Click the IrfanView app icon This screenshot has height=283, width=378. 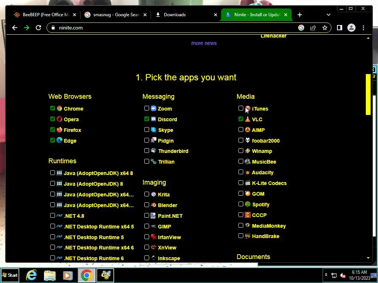[x=154, y=237]
